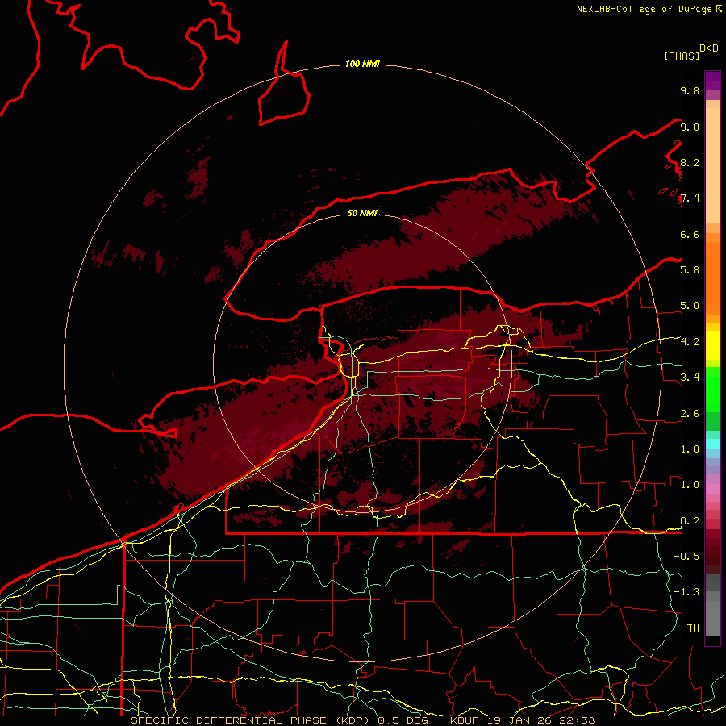
Task: Click the 9.8 legend value
Action: [690, 90]
